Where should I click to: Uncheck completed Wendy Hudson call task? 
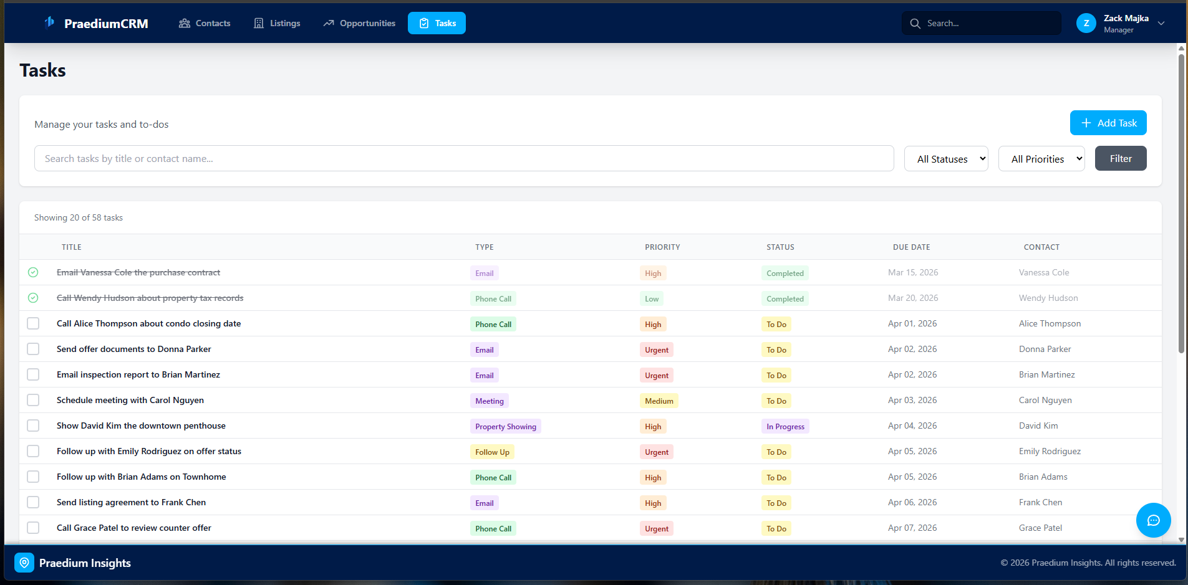point(33,298)
